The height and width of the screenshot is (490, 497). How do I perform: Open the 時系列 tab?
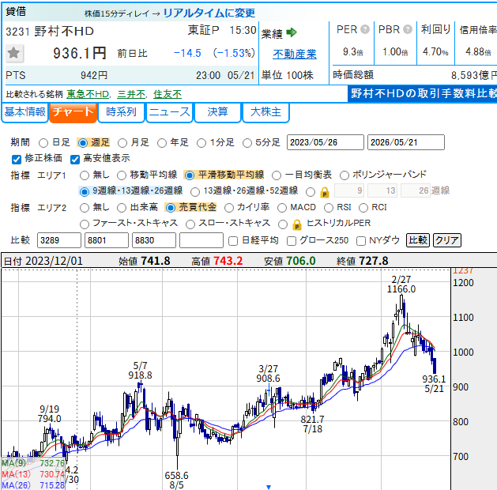click(x=122, y=112)
